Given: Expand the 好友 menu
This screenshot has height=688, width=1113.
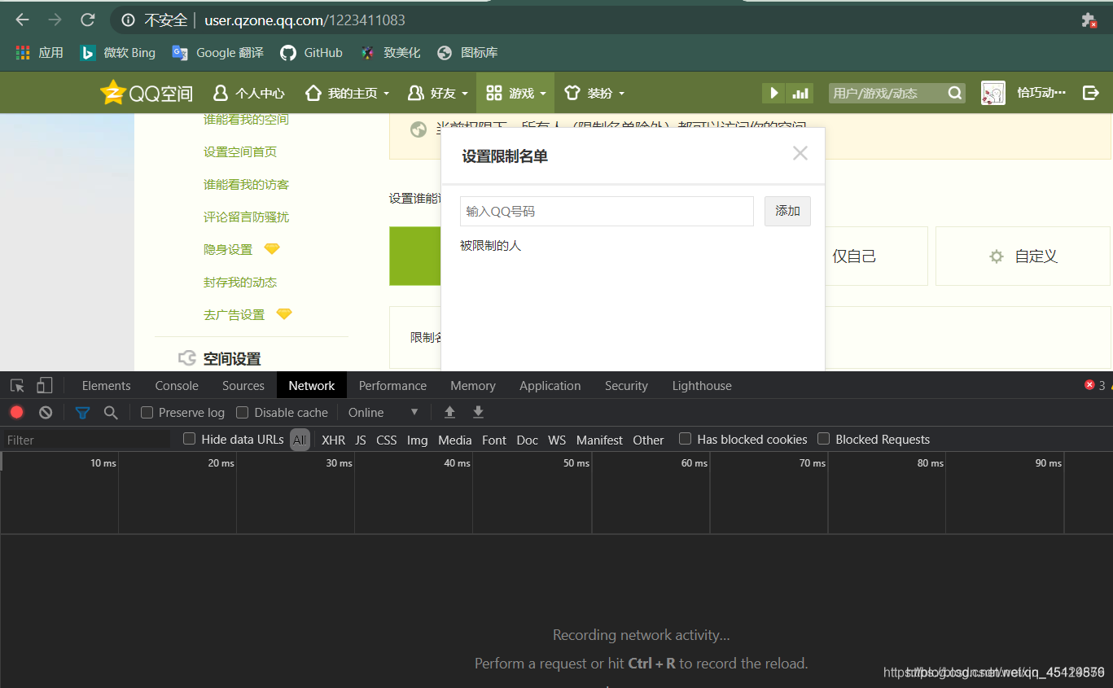Looking at the screenshot, I should click(x=440, y=93).
